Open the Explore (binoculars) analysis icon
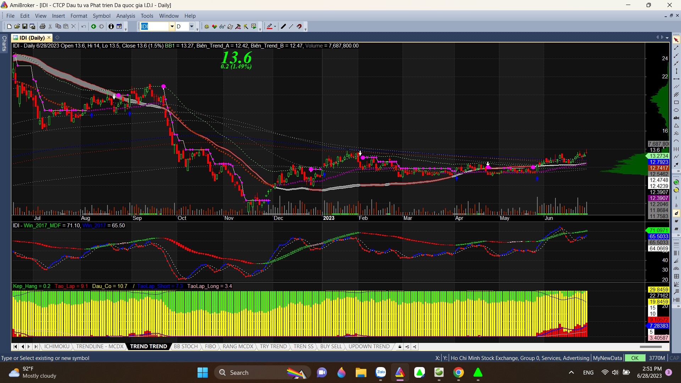Screen dimensions: 681x383 [x=222, y=26]
